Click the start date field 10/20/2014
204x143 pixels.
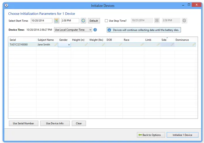(41, 21)
